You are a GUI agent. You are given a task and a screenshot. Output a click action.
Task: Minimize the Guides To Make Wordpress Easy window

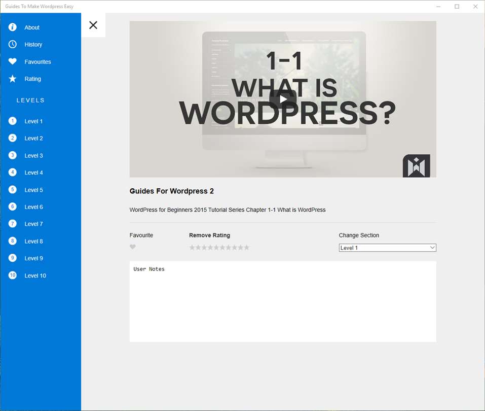coord(438,7)
